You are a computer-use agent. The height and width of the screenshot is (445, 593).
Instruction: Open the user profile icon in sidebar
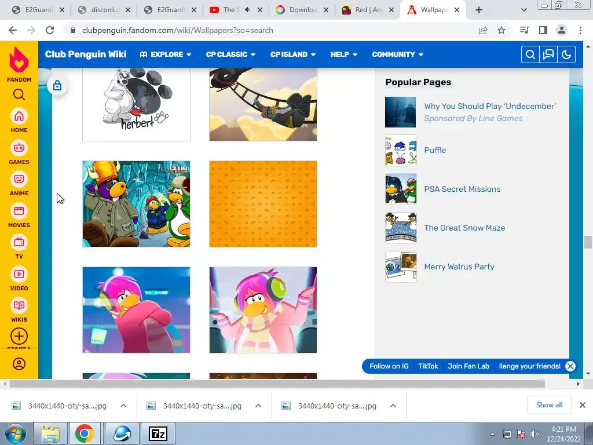click(x=19, y=364)
